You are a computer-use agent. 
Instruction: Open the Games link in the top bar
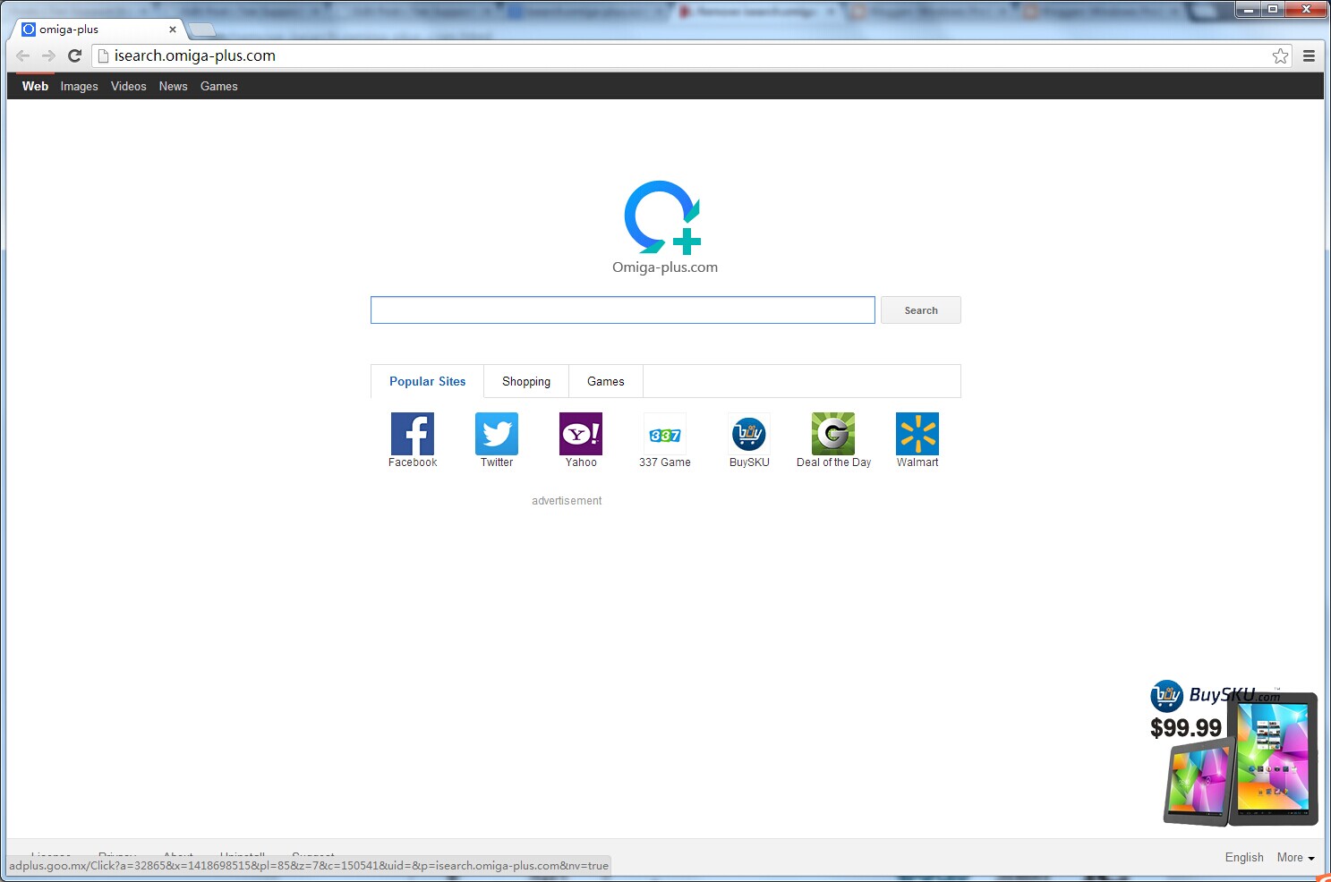click(x=218, y=86)
